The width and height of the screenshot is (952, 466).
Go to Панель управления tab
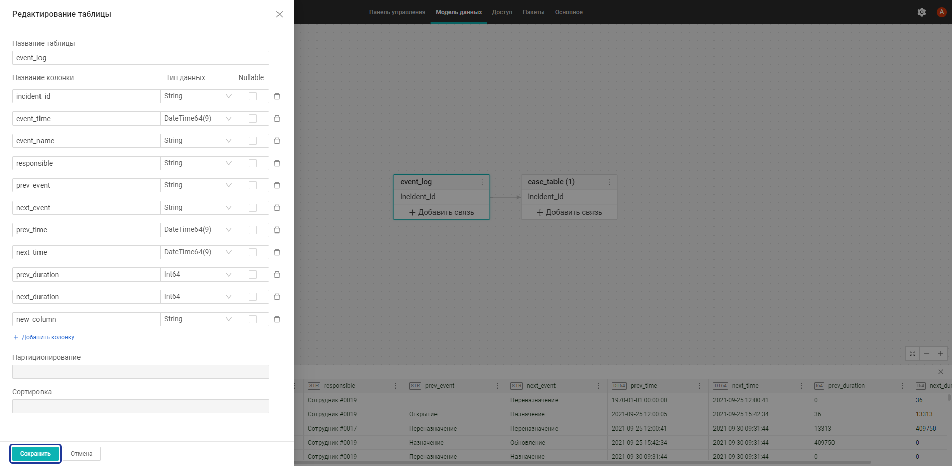tap(397, 12)
